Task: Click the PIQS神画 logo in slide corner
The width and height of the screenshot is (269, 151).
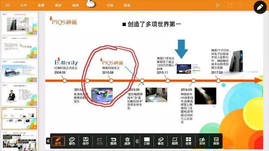Action: [63, 21]
